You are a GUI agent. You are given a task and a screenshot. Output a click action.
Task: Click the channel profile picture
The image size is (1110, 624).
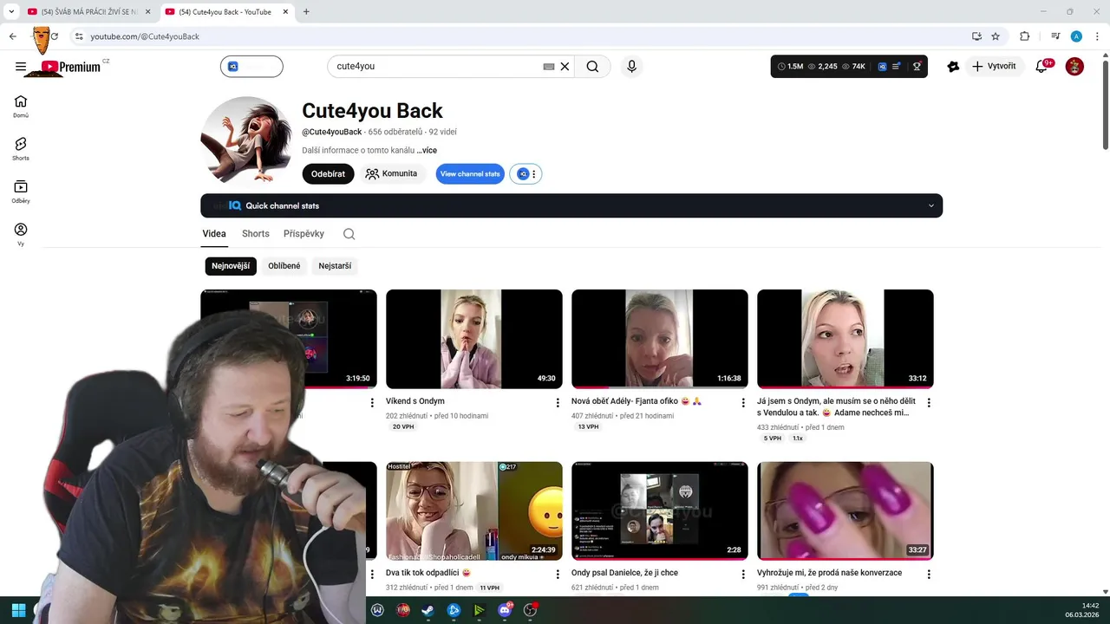(x=246, y=140)
